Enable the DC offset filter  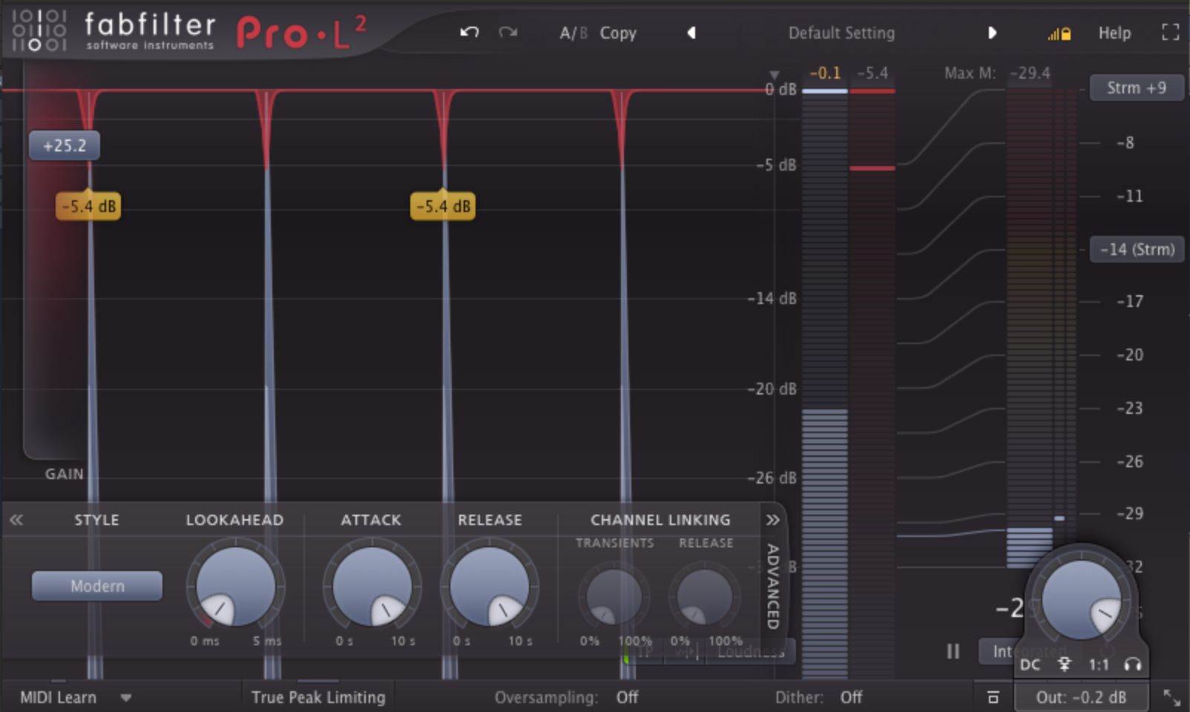(x=1030, y=665)
